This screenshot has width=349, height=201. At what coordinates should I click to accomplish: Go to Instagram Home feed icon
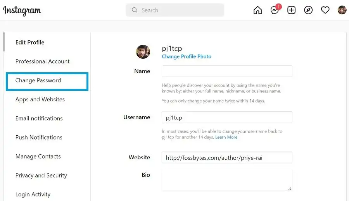[x=257, y=10]
